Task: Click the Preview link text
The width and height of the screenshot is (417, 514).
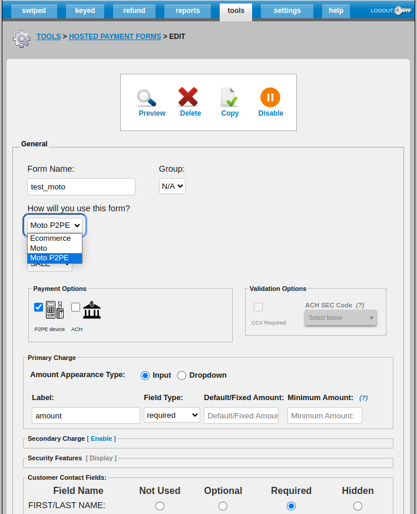Action: (x=152, y=113)
